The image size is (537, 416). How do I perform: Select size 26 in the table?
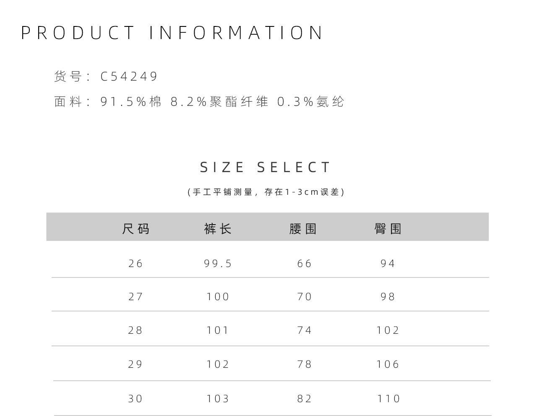[x=136, y=264]
